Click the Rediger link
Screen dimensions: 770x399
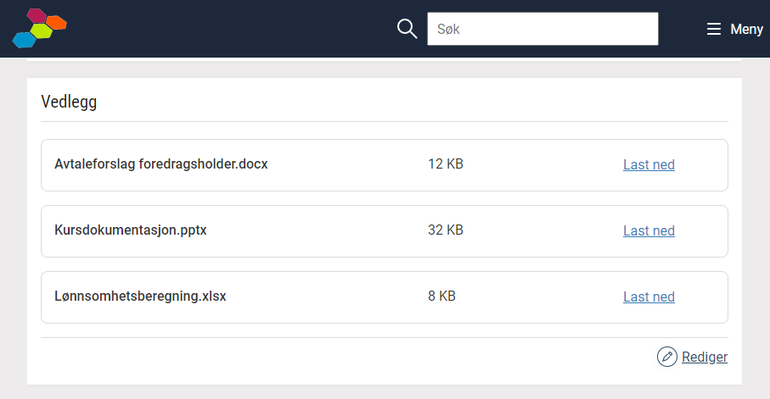[704, 357]
